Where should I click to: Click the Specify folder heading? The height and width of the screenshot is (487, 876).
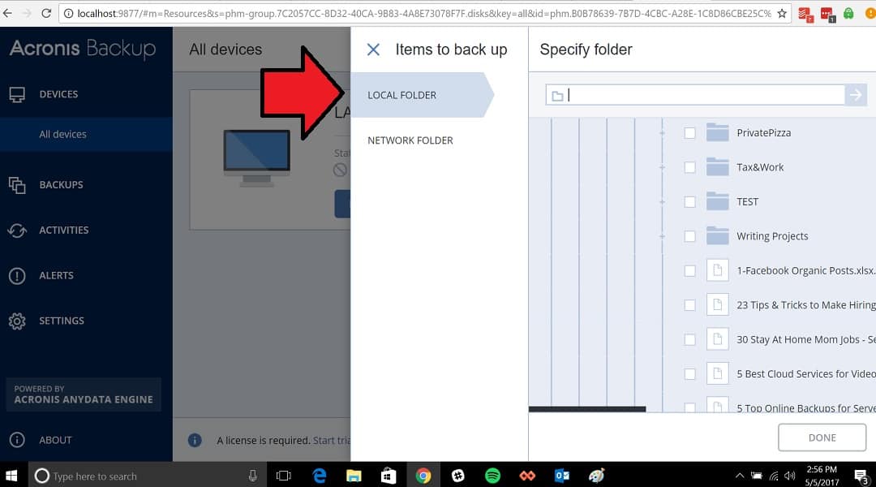point(586,50)
